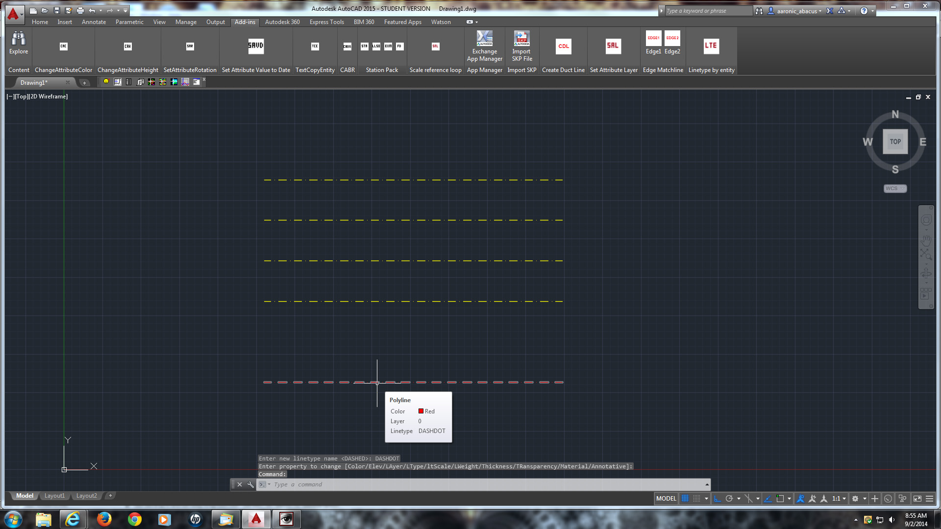Screen dimensions: 941x529
Task: Open the Layout1 tab
Action: coord(54,496)
